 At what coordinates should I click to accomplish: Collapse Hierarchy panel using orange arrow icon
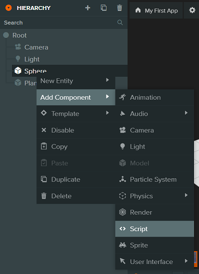(x=8, y=8)
